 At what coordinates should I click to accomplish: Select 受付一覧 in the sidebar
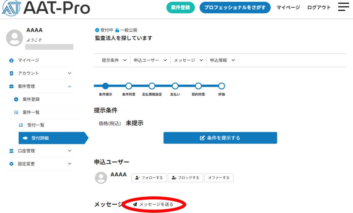36,125
